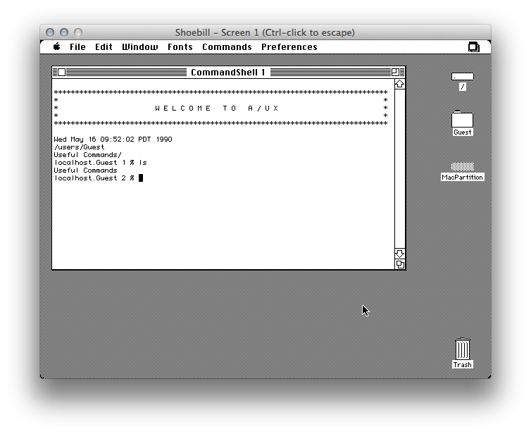Click the CommandShell window resize box

tap(400, 264)
